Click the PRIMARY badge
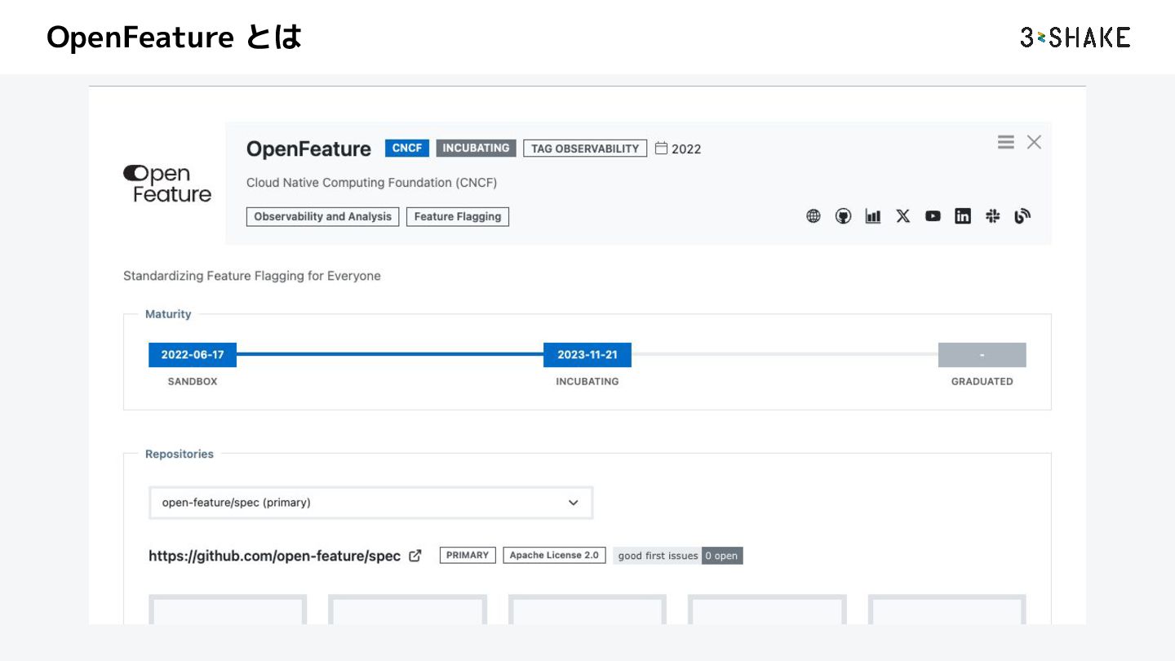The height and width of the screenshot is (661, 1175). (x=468, y=555)
